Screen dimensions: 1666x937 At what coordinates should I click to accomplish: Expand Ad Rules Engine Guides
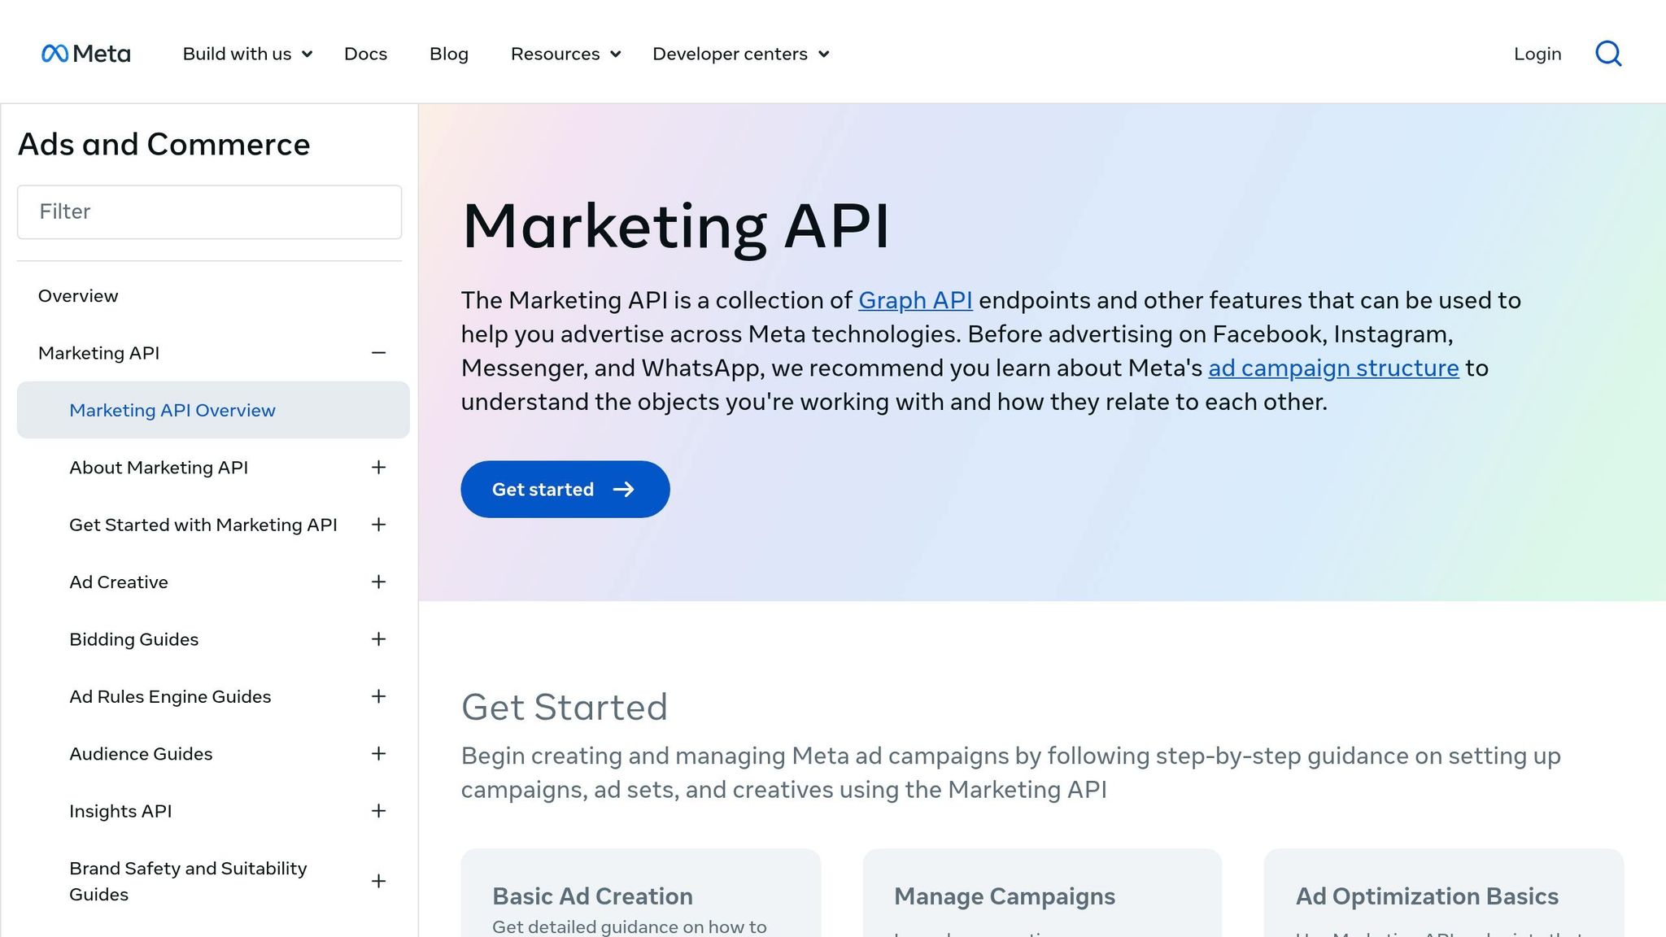pos(378,696)
